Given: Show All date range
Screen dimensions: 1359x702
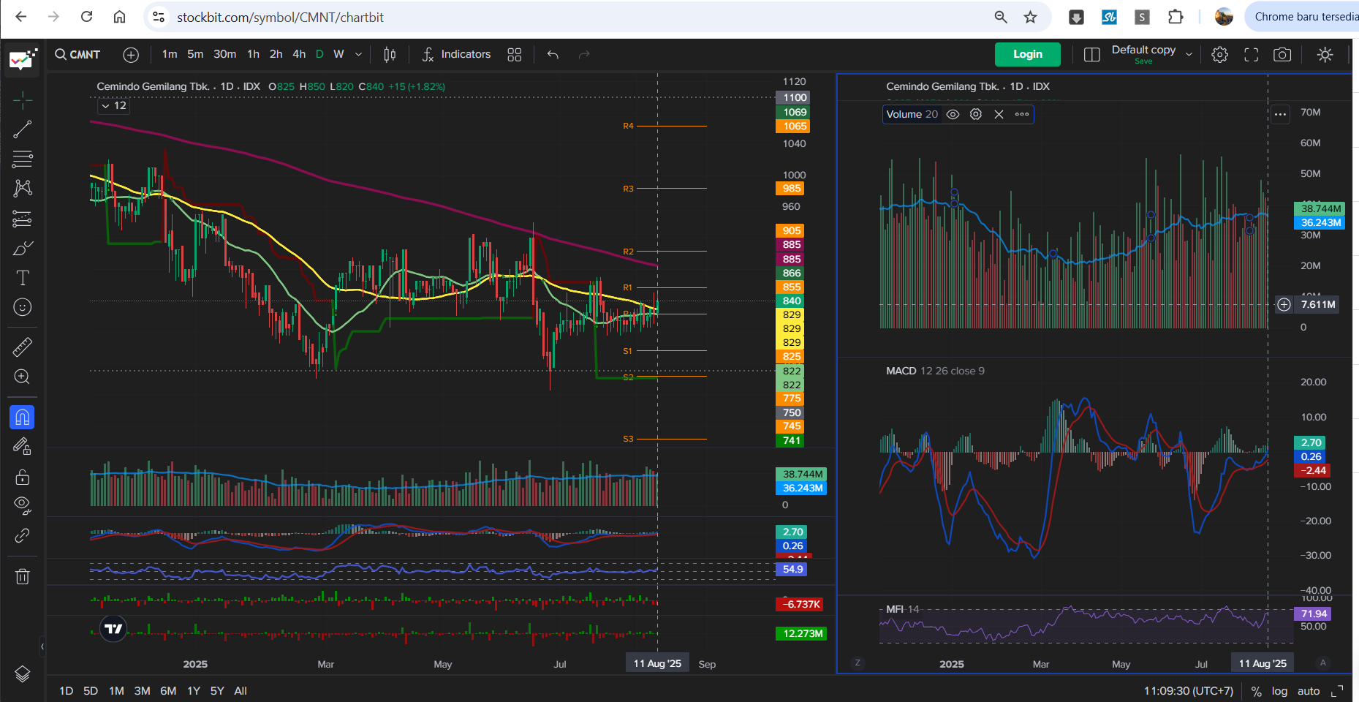Looking at the screenshot, I should point(241,690).
